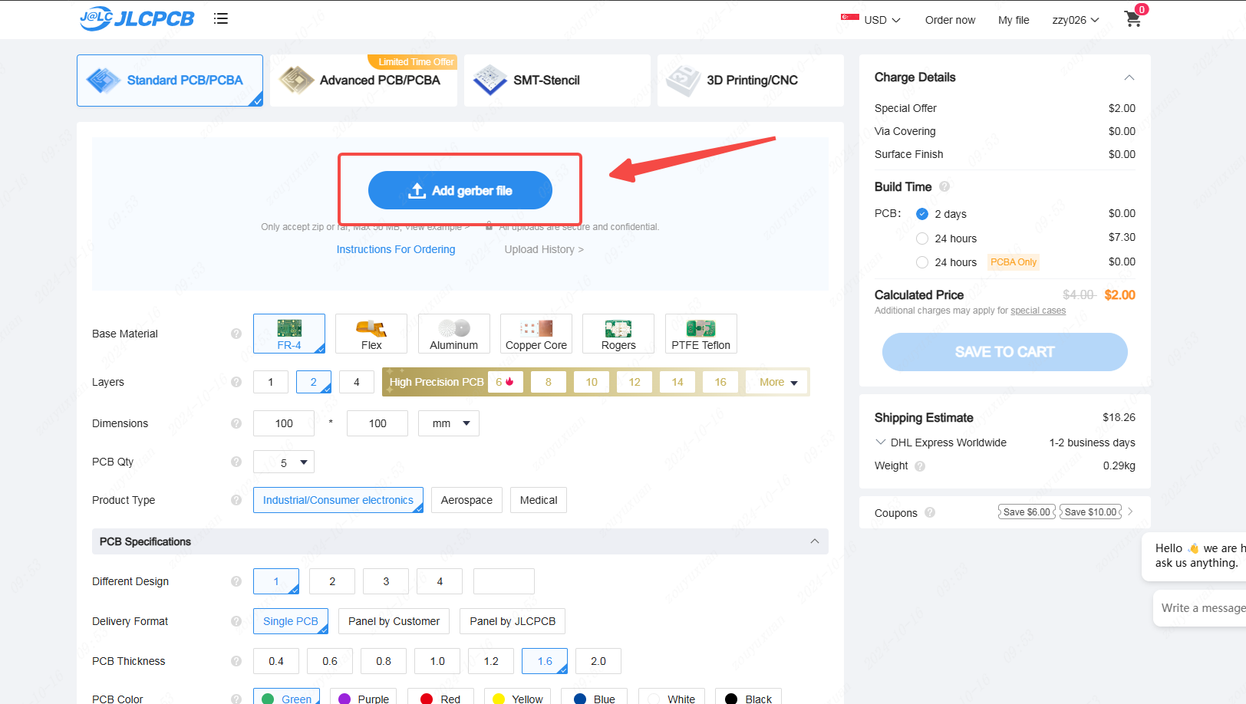Select the 24 hours PCBA Only option
Screen dimensions: 1246x704
coord(922,262)
